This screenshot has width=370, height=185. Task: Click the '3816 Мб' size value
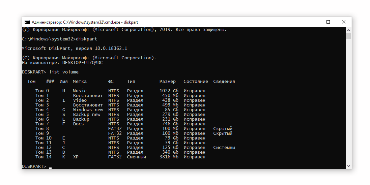pyautogui.click(x=169, y=157)
